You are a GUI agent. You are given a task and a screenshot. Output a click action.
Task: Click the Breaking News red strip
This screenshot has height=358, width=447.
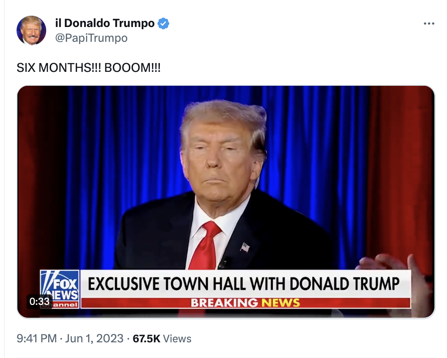pyautogui.click(x=245, y=303)
